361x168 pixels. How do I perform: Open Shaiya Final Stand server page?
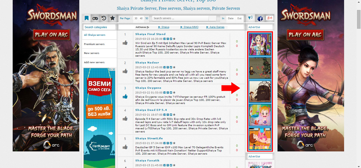tap(150, 34)
